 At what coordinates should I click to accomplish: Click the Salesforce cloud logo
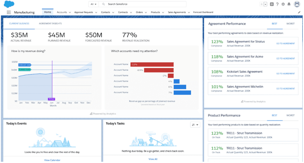tap(9, 4)
